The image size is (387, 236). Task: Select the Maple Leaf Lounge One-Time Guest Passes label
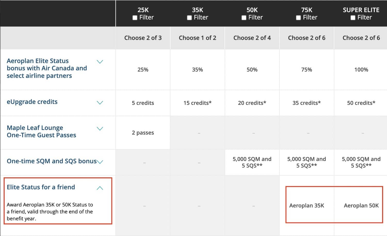pyautogui.click(x=41, y=131)
